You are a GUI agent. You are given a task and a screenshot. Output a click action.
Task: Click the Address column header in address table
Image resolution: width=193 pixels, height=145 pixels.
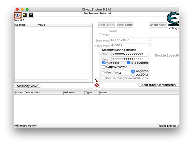tap(74, 92)
